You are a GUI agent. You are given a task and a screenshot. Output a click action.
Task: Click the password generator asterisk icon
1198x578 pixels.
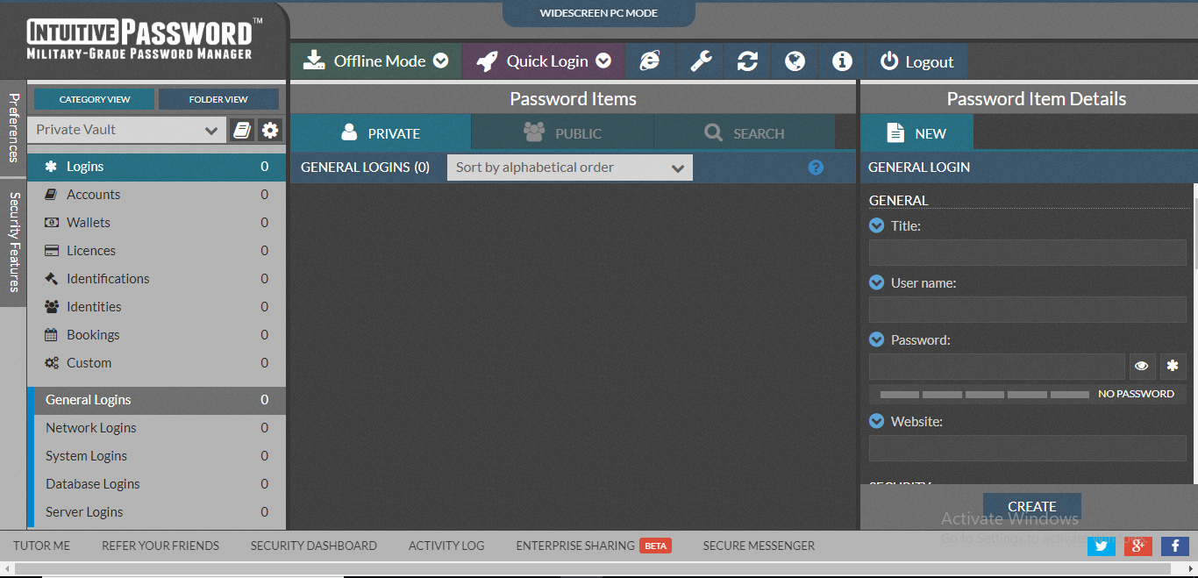click(1173, 366)
